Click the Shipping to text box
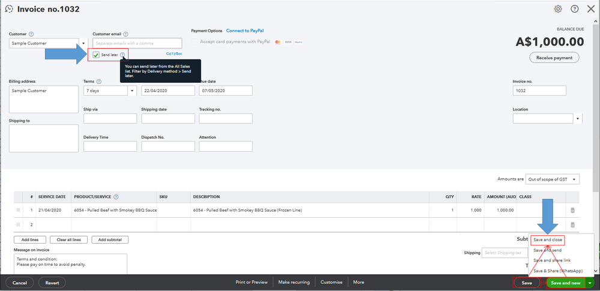The height and width of the screenshot is (291, 600). pyautogui.click(x=44, y=139)
